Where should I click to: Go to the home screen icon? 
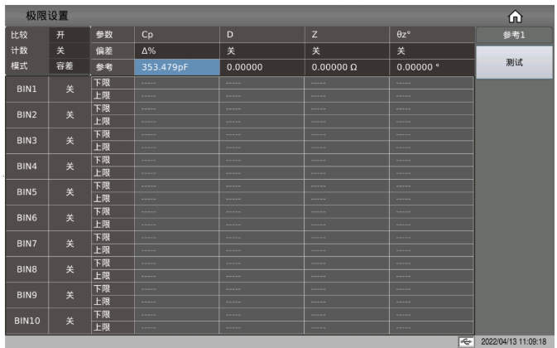(x=515, y=17)
